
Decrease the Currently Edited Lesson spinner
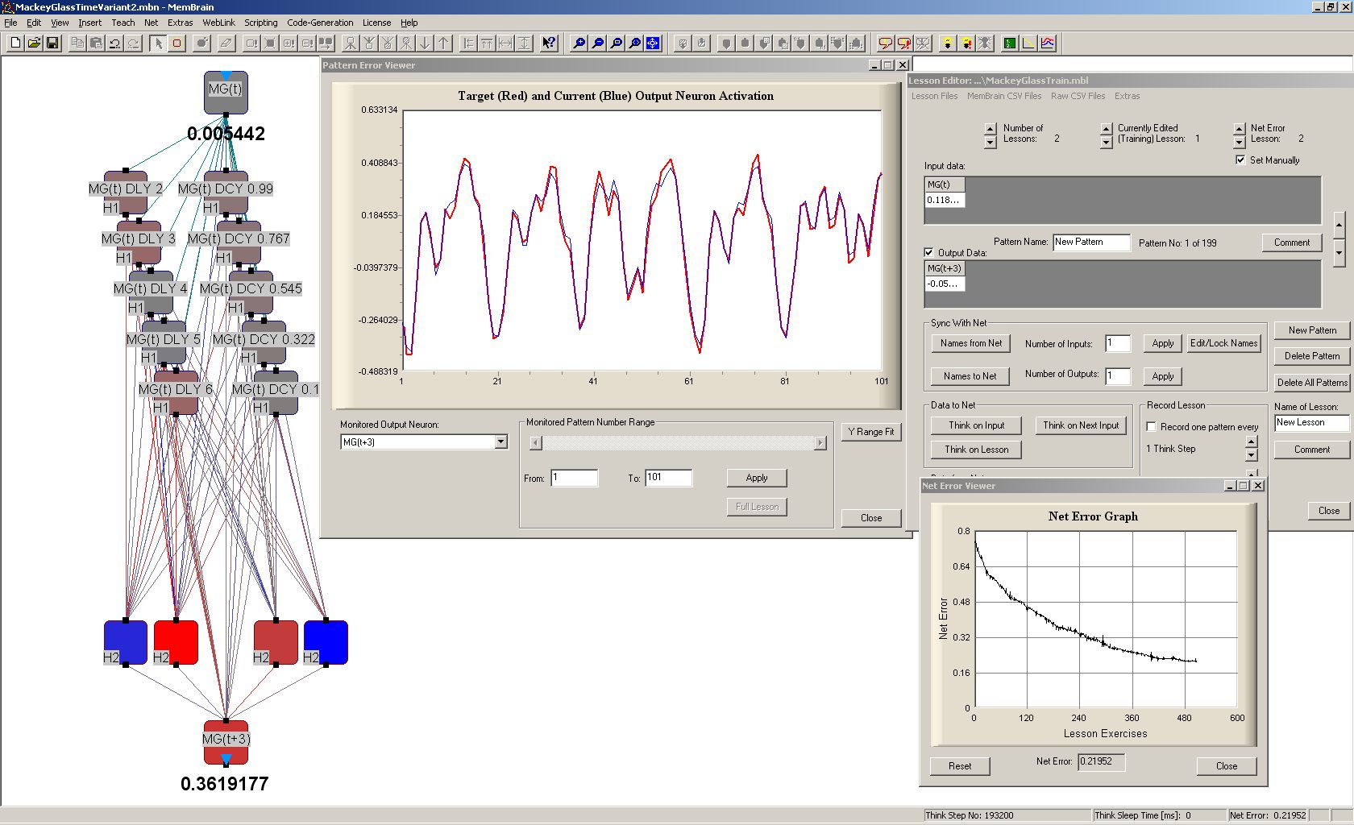click(x=1106, y=143)
